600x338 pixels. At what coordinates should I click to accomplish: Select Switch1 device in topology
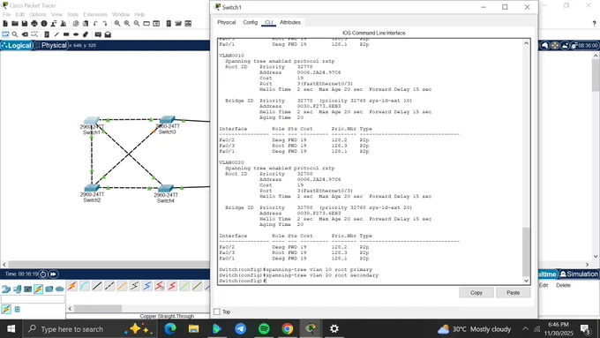(92, 121)
